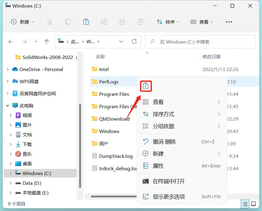Viewport: 262px width, 211px height.
Task: Click the Rename icon in toolbar
Action: click(x=104, y=22)
